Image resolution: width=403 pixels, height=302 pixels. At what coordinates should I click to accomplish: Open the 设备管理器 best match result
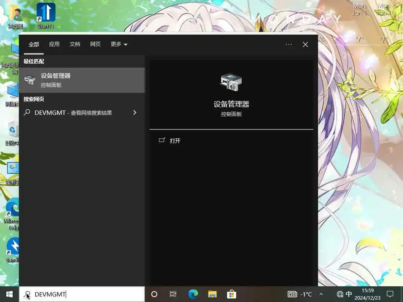tap(82, 80)
